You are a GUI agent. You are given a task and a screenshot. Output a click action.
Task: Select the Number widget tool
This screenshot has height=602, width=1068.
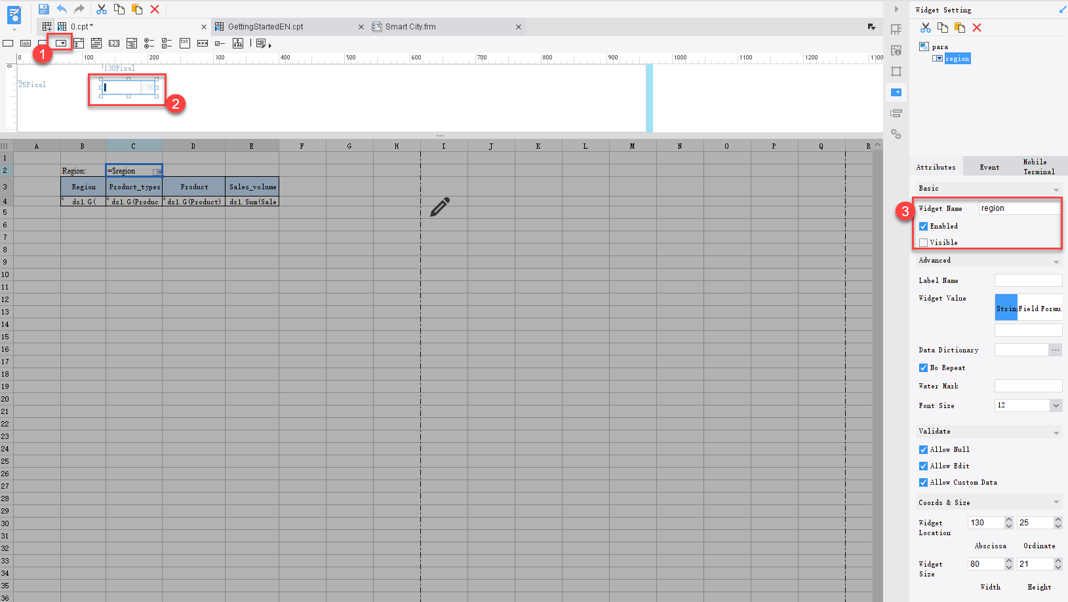(114, 43)
